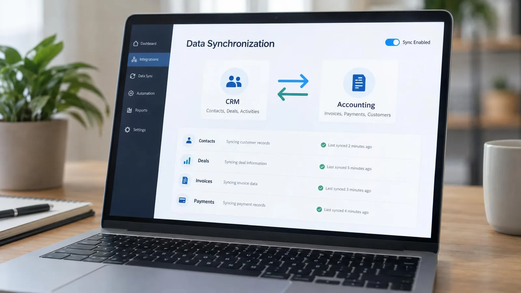This screenshot has width=521, height=293.
Task: Click the Data Sync refresh icon
Action: pos(133,76)
